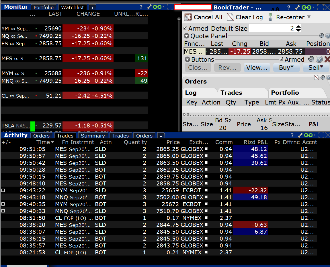Collapse the Quote Panel section

[x=186, y=36]
